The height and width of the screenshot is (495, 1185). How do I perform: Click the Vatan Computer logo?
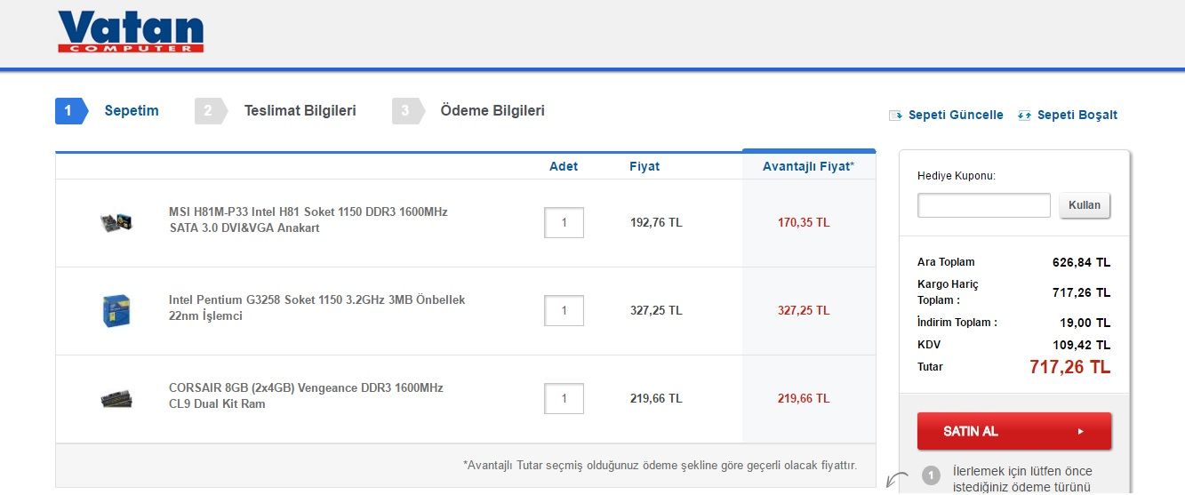pos(131,32)
